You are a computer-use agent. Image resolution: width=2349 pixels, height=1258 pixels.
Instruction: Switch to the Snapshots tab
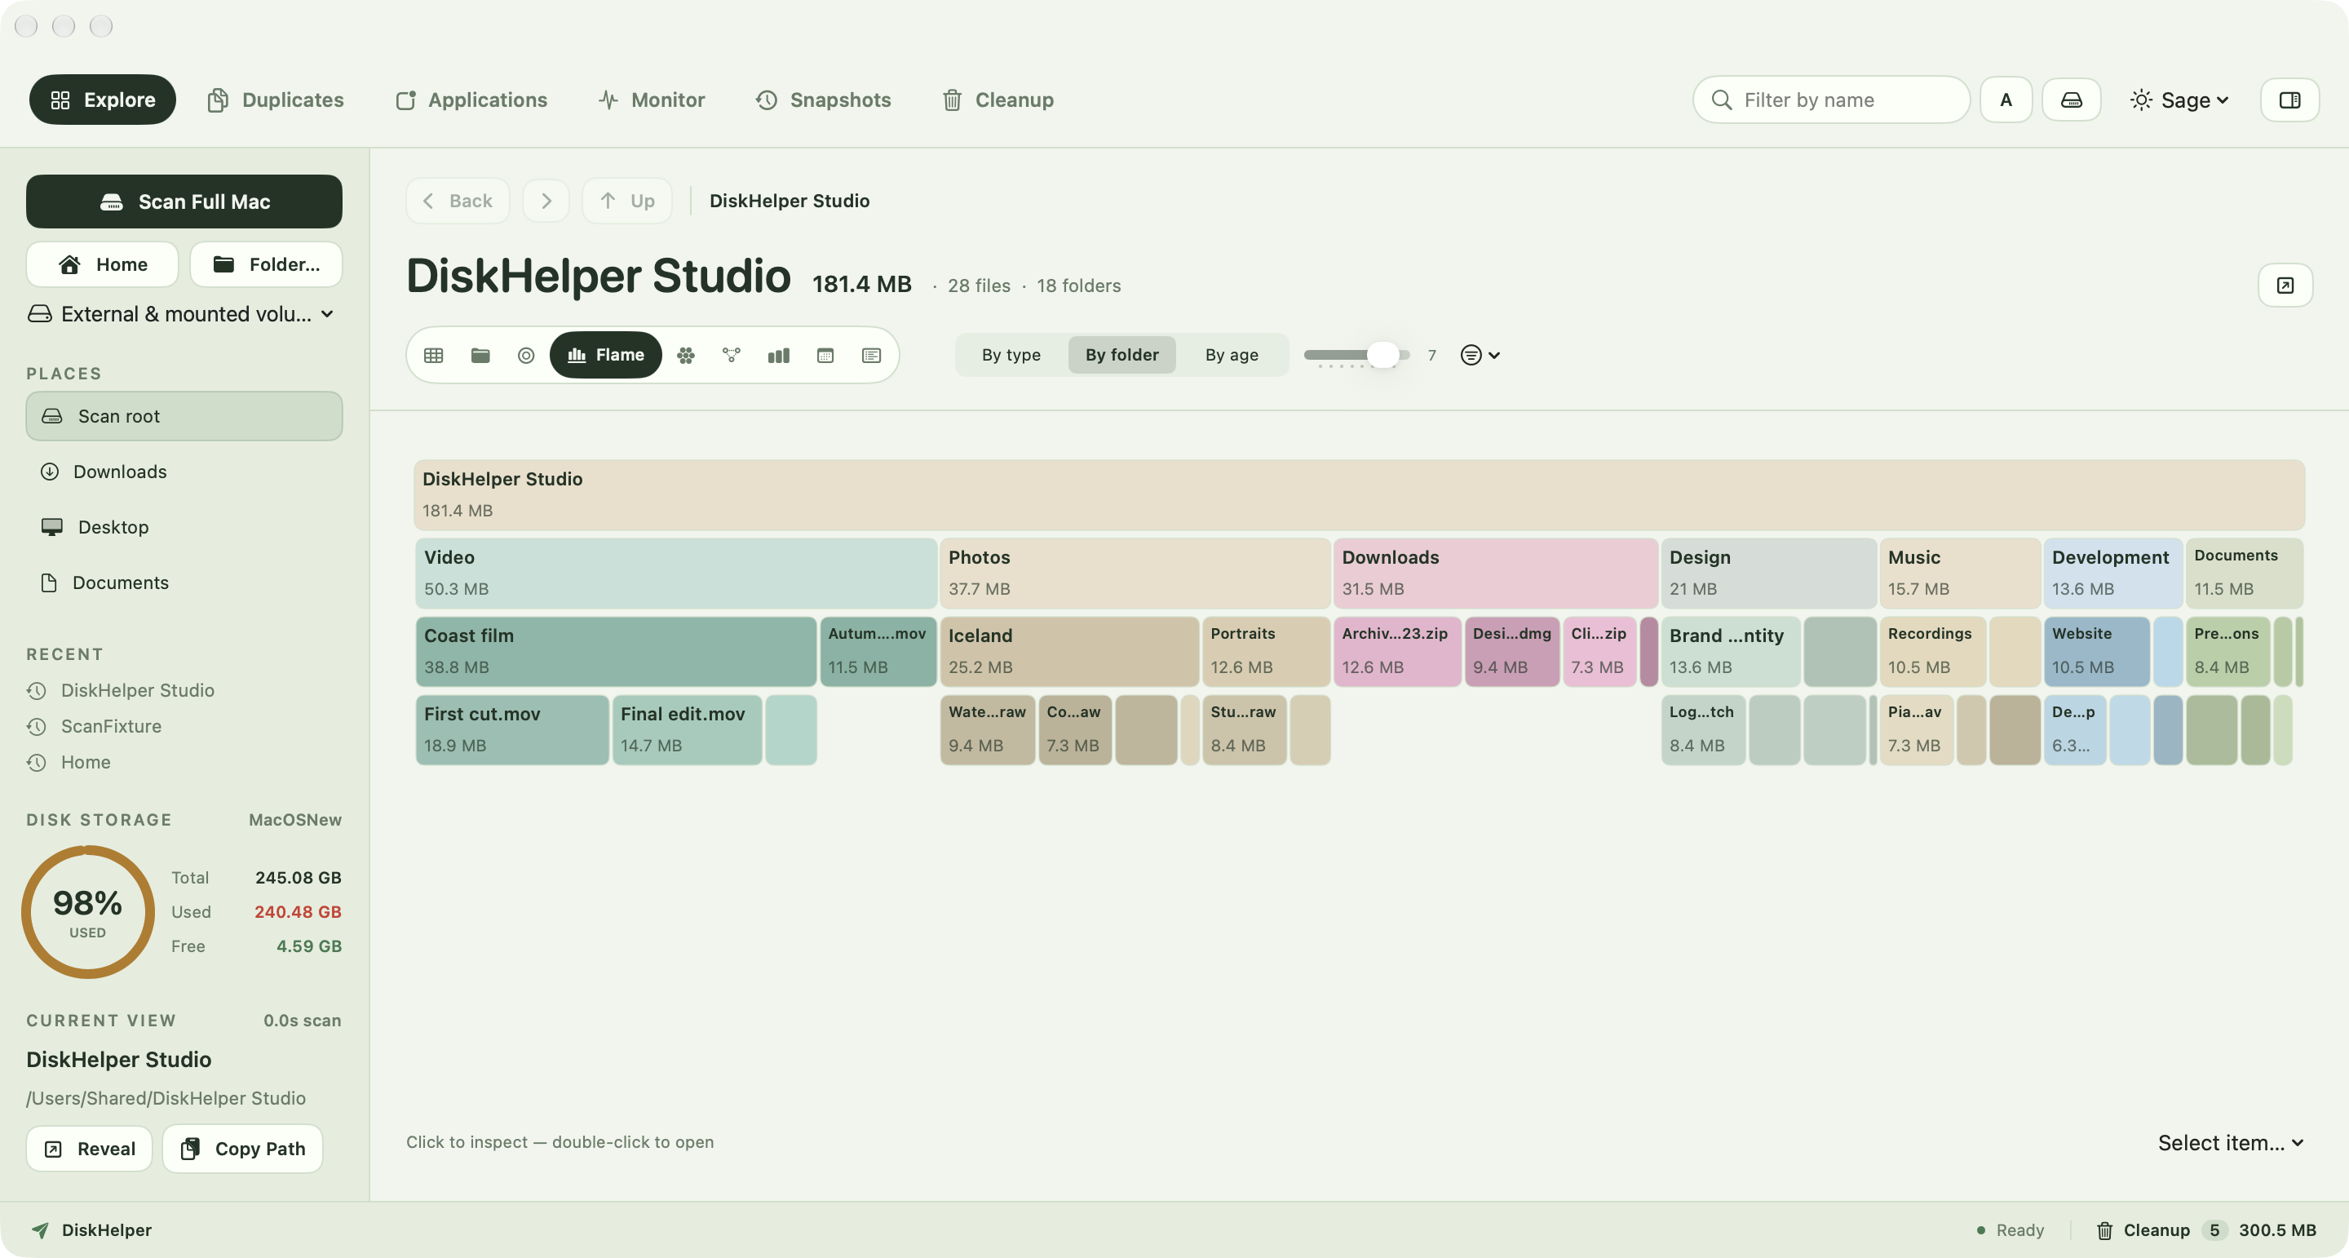822,100
